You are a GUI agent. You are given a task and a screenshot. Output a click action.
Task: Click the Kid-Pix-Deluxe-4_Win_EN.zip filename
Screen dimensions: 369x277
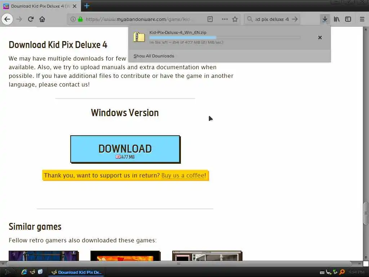pos(178,32)
